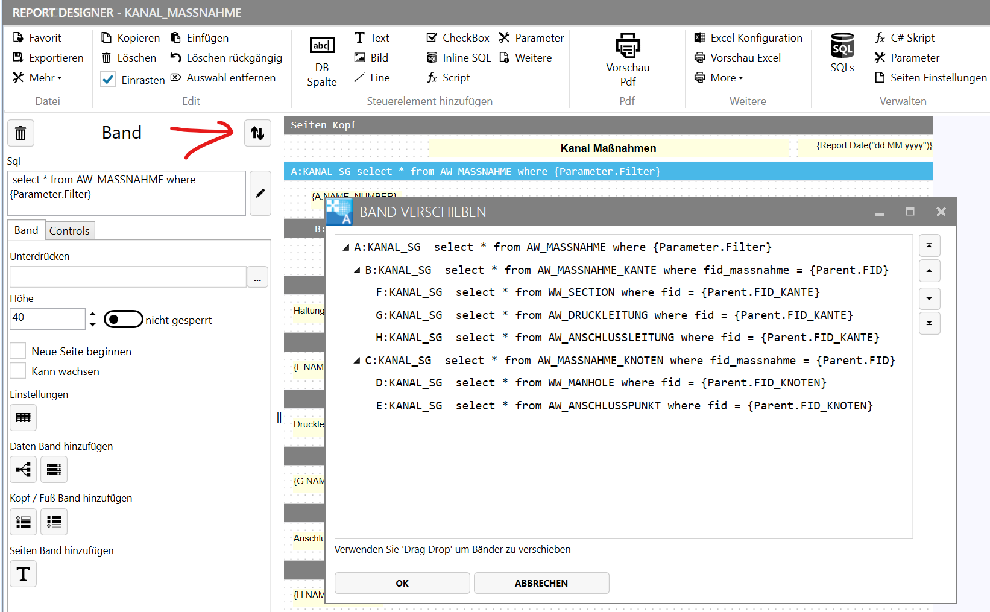Viewport: 990px width, 612px height.
Task: Click the ABBRECHEN button
Action: [x=541, y=583]
